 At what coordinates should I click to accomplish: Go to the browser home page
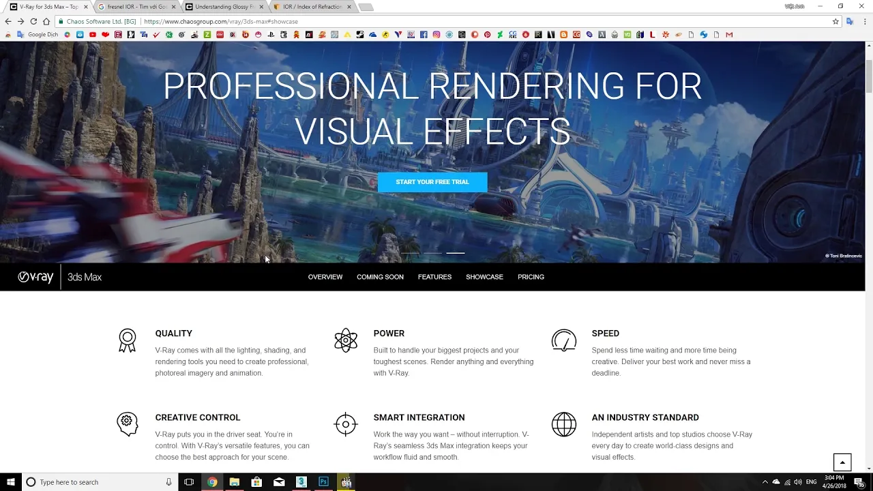click(x=46, y=21)
